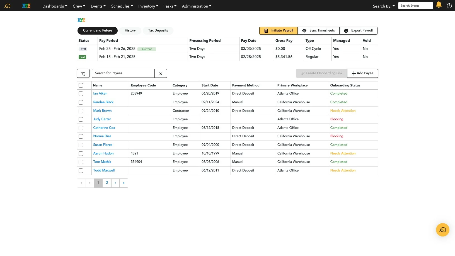455x256 pixels.
Task: Expand the Schedules dropdown
Action: 122,6
